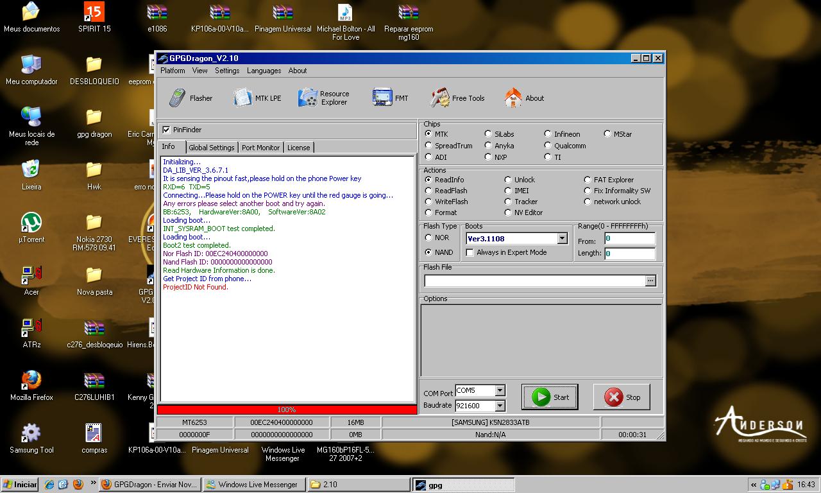Viewport: 821px width, 493px height.
Task: Browse for flash file with ellipsis button
Action: [x=650, y=281]
